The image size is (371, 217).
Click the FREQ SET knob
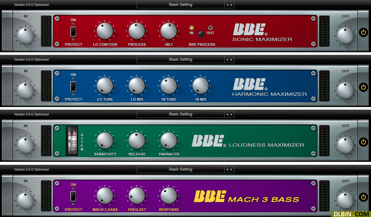coord(137,196)
